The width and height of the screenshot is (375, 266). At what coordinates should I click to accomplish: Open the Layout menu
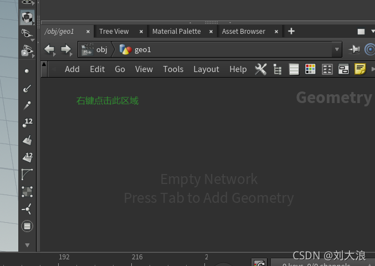coord(206,69)
